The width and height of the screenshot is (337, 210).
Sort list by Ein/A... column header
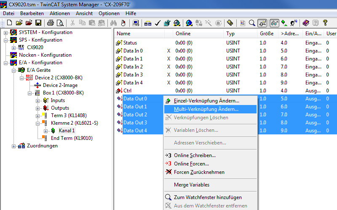[x=313, y=34]
